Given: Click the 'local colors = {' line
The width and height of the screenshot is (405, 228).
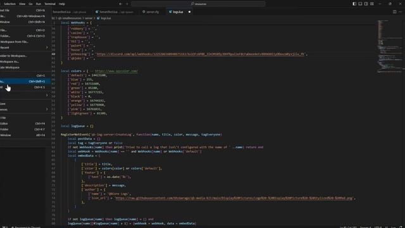Looking at the screenshot, I should [74, 71].
